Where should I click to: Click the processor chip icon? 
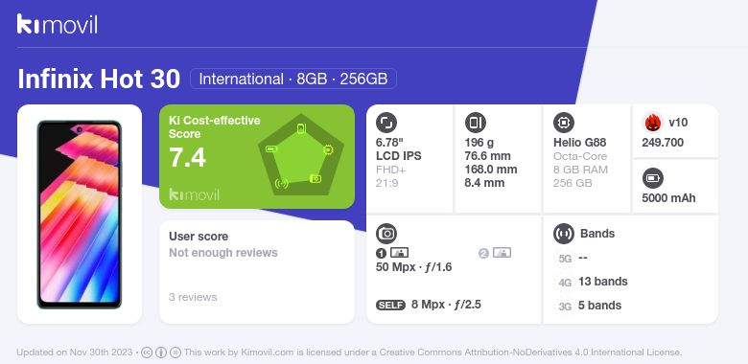pos(564,123)
